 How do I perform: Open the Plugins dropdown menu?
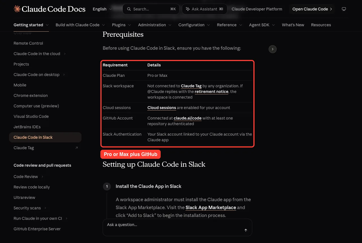pos(122,25)
